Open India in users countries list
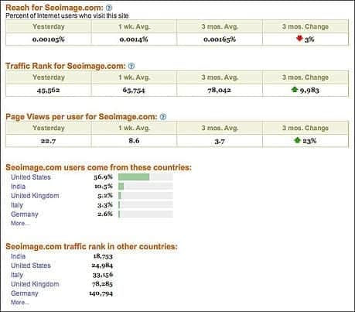 pyautogui.click(x=18, y=187)
